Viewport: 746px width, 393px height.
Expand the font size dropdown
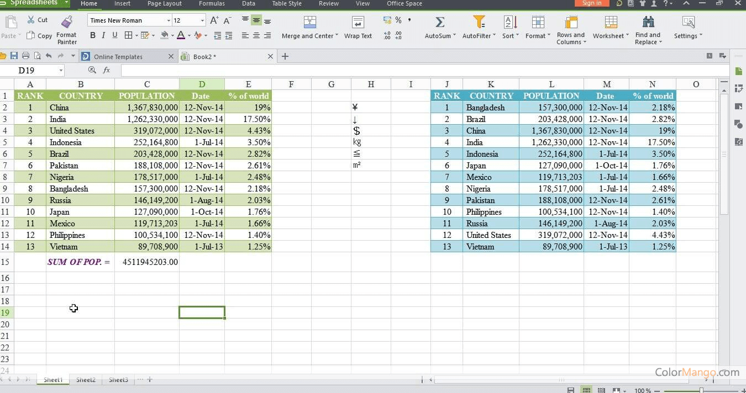coord(202,20)
